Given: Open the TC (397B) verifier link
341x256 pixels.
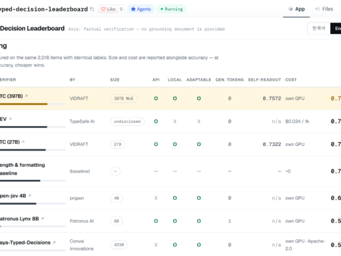Looking at the screenshot, I should (x=11, y=96).
